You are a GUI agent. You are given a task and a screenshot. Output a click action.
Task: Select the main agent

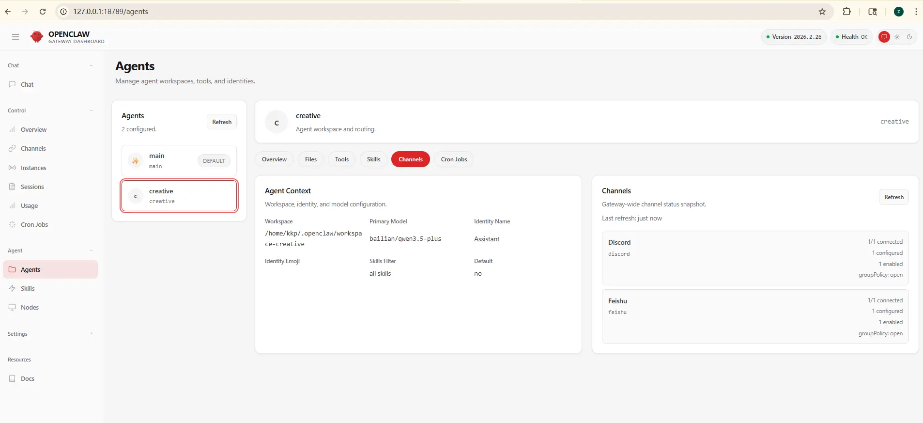[x=179, y=161]
